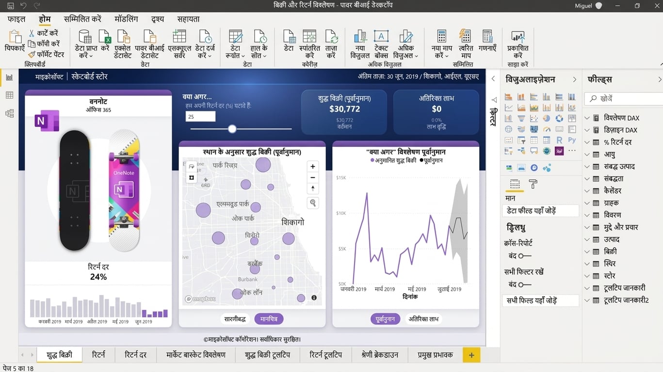Image resolution: width=663 pixels, height=372 pixels.
Task: Select the अतिरिक्त लाभ chart toggle
Action: click(423, 319)
